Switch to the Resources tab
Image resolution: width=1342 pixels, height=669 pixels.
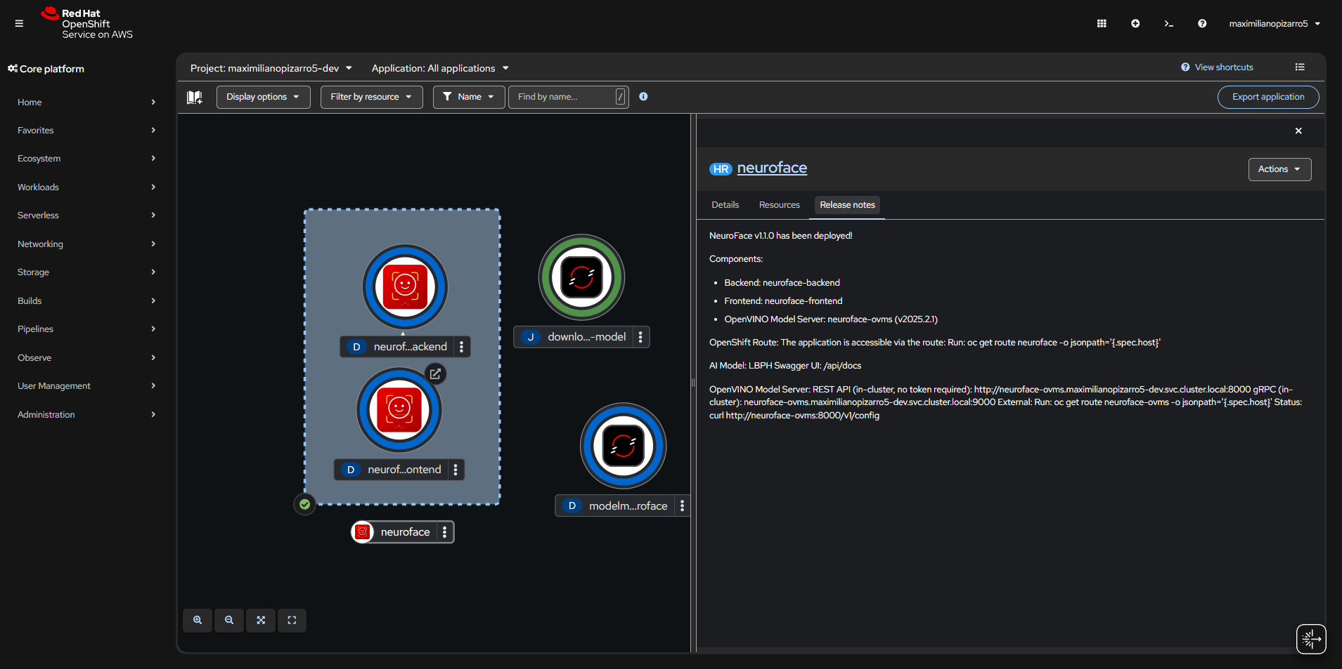coord(779,205)
